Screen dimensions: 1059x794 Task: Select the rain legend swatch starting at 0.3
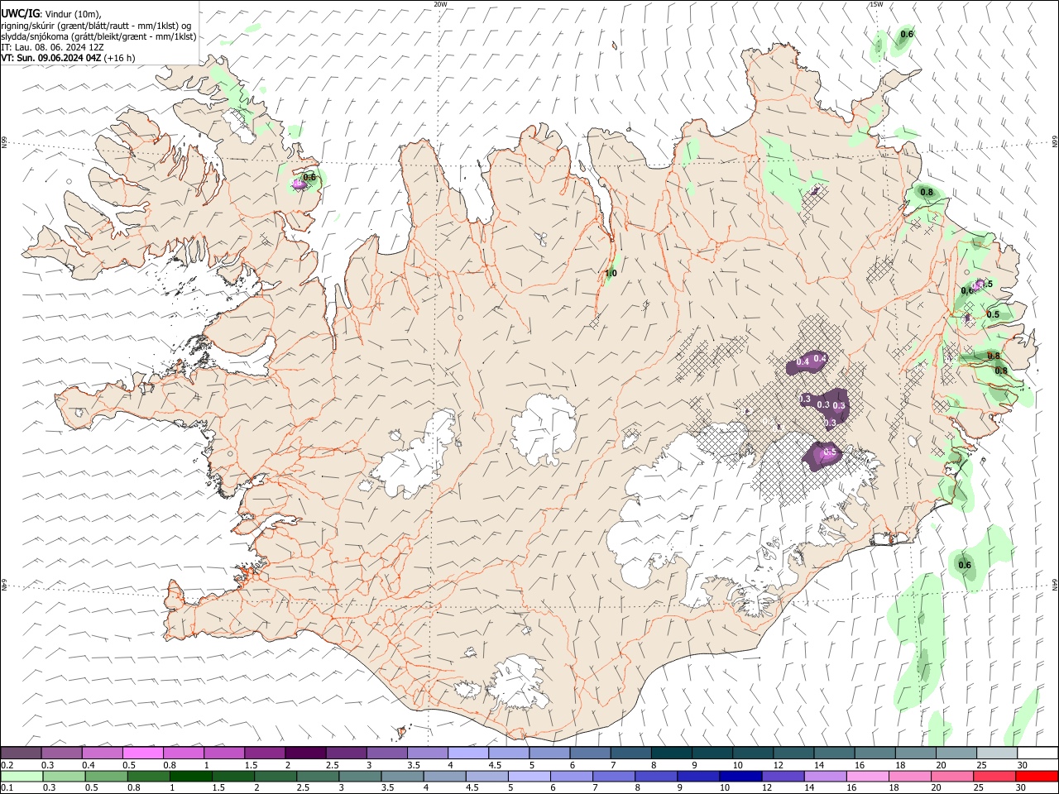click(x=64, y=776)
